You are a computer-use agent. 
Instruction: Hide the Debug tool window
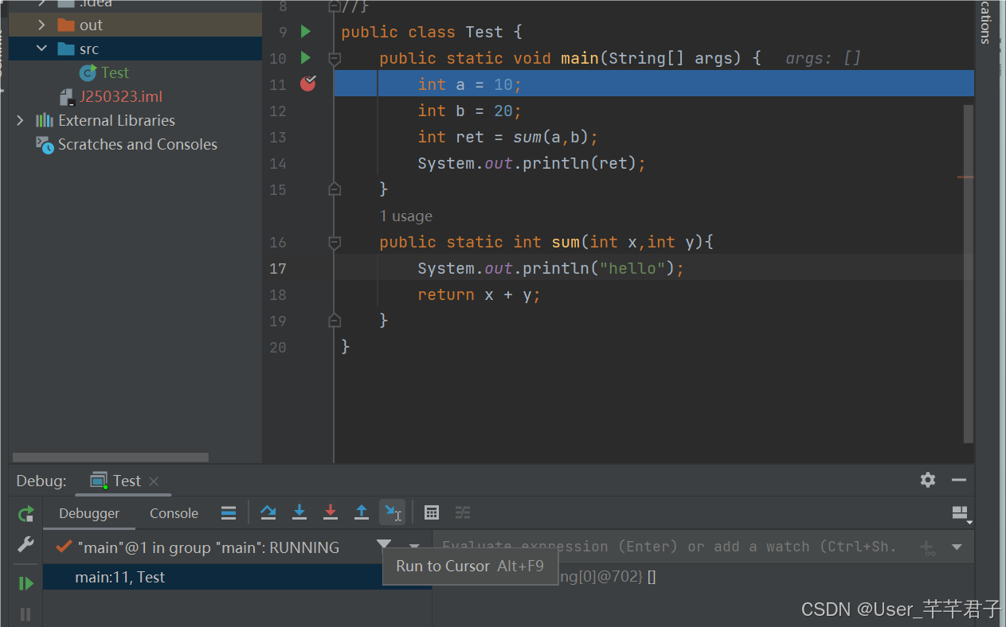[x=959, y=480]
